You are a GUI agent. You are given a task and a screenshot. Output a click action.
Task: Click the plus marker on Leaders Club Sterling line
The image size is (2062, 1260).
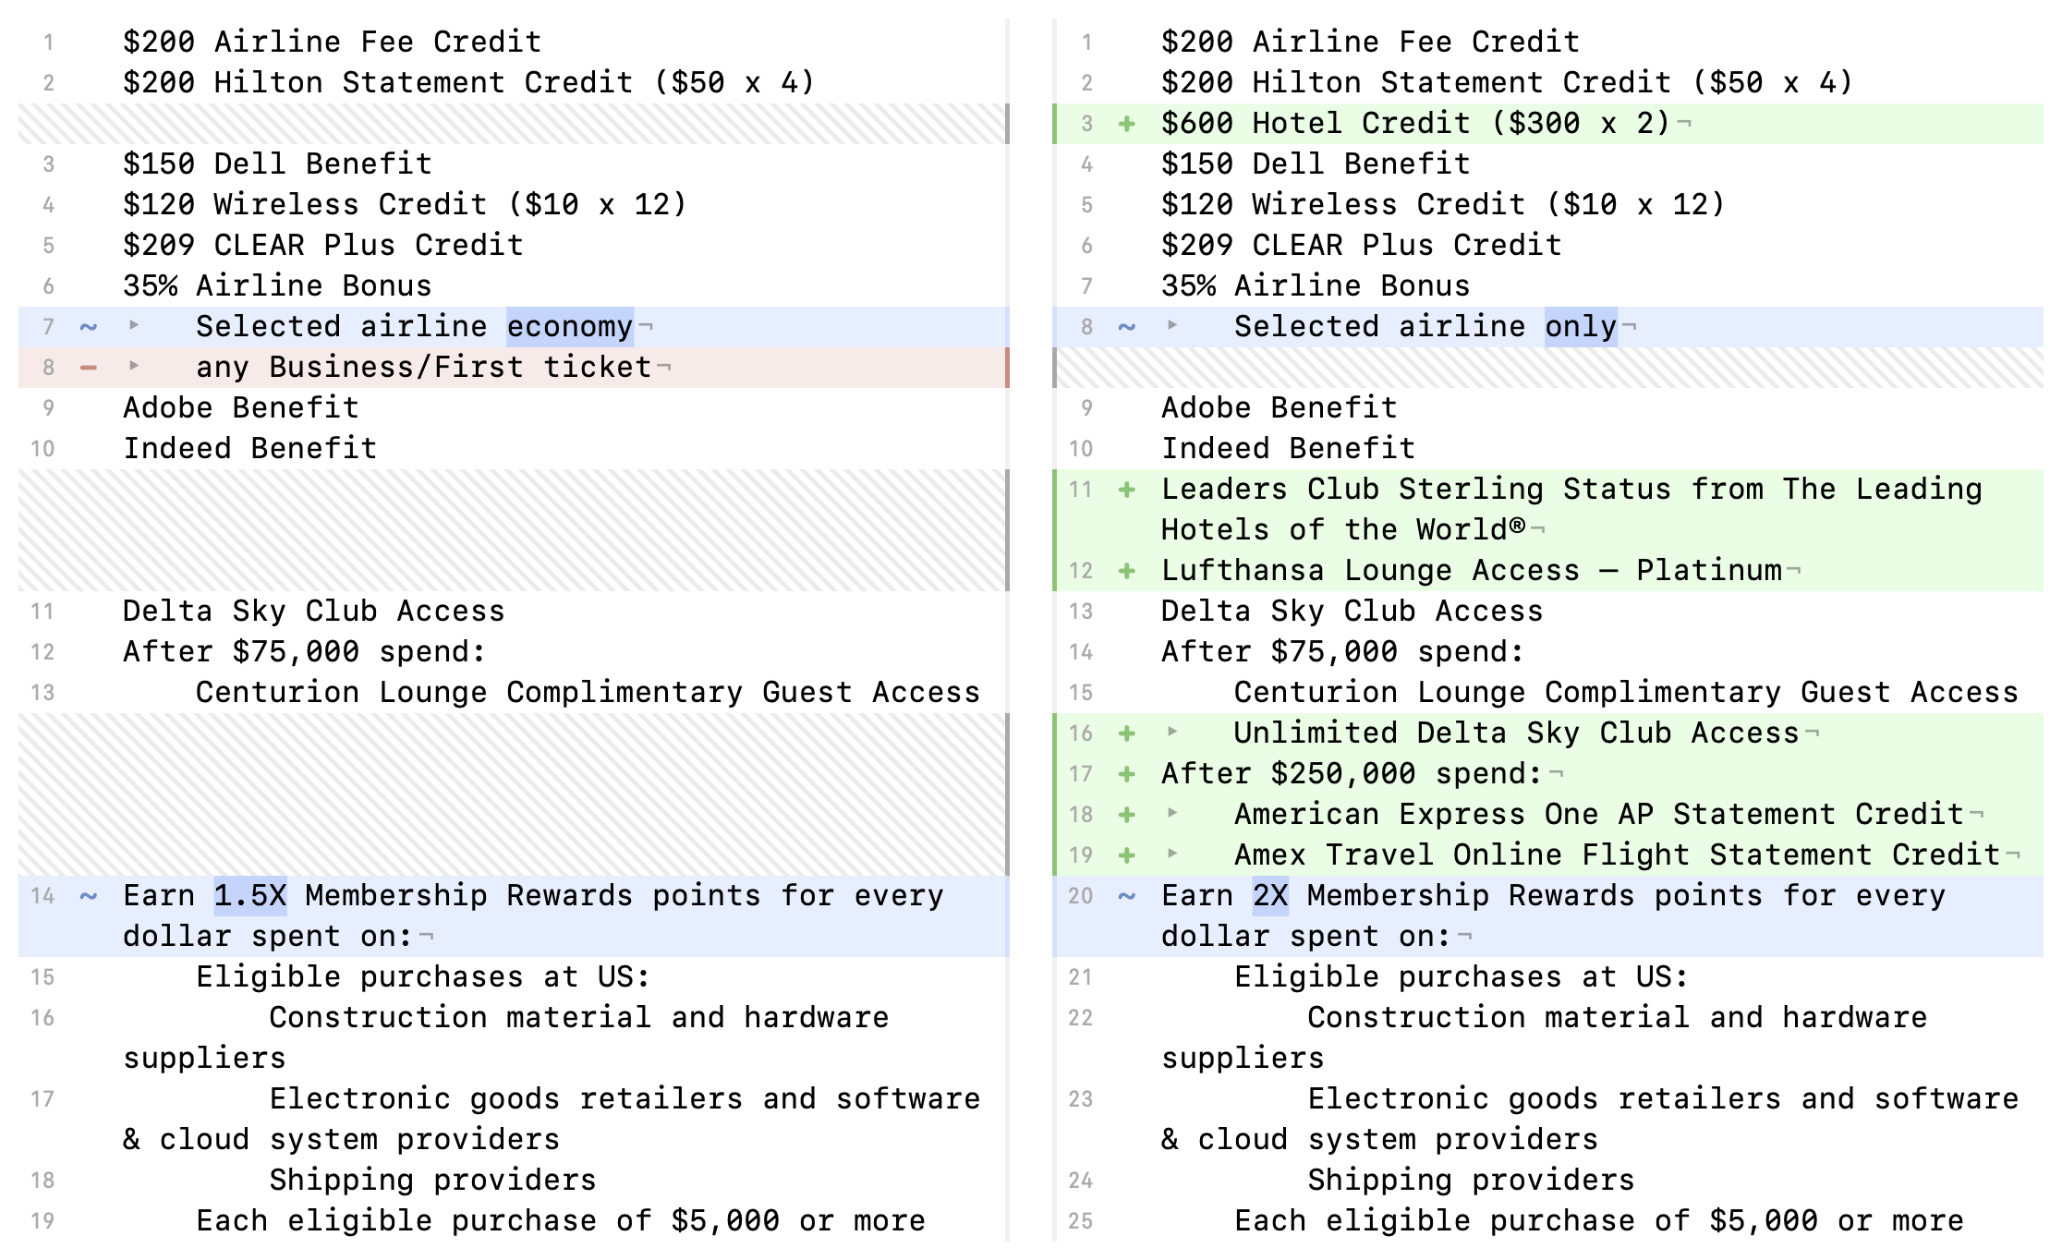[x=1126, y=490]
